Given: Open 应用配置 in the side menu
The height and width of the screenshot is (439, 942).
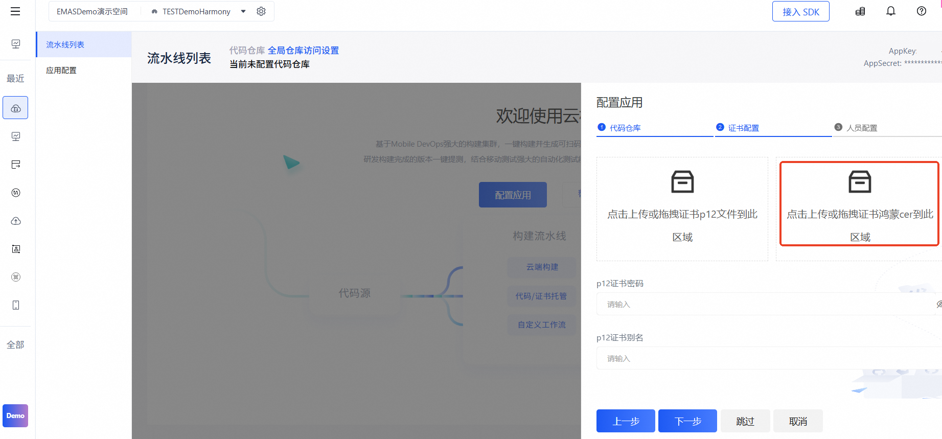Looking at the screenshot, I should click(84, 70).
